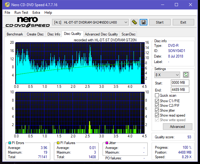
Task: Minimize the Nero window
Action: 163,5
